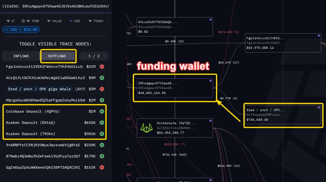Go to previous page of trace nodes
326x182 pixels.
click(x=84, y=56)
